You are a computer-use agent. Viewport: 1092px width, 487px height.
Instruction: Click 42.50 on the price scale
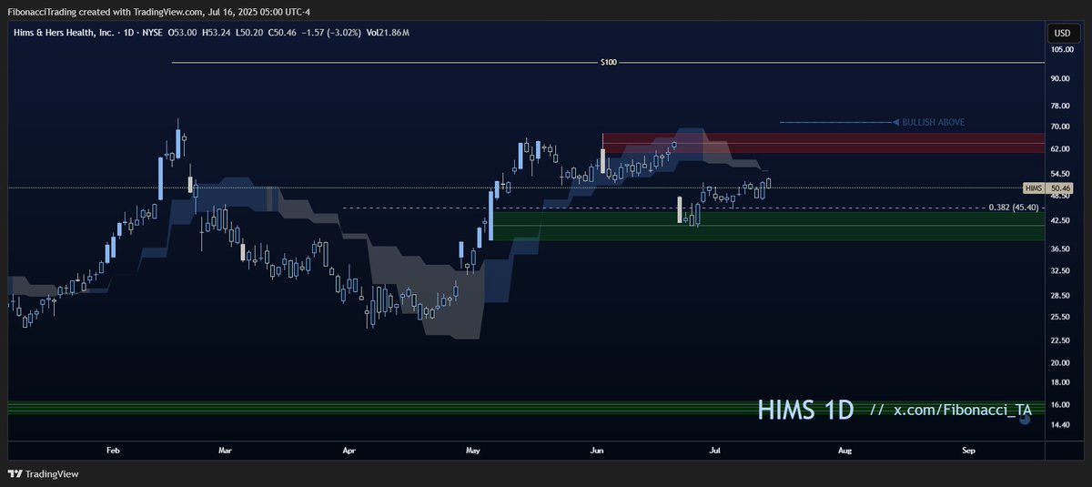1059,219
